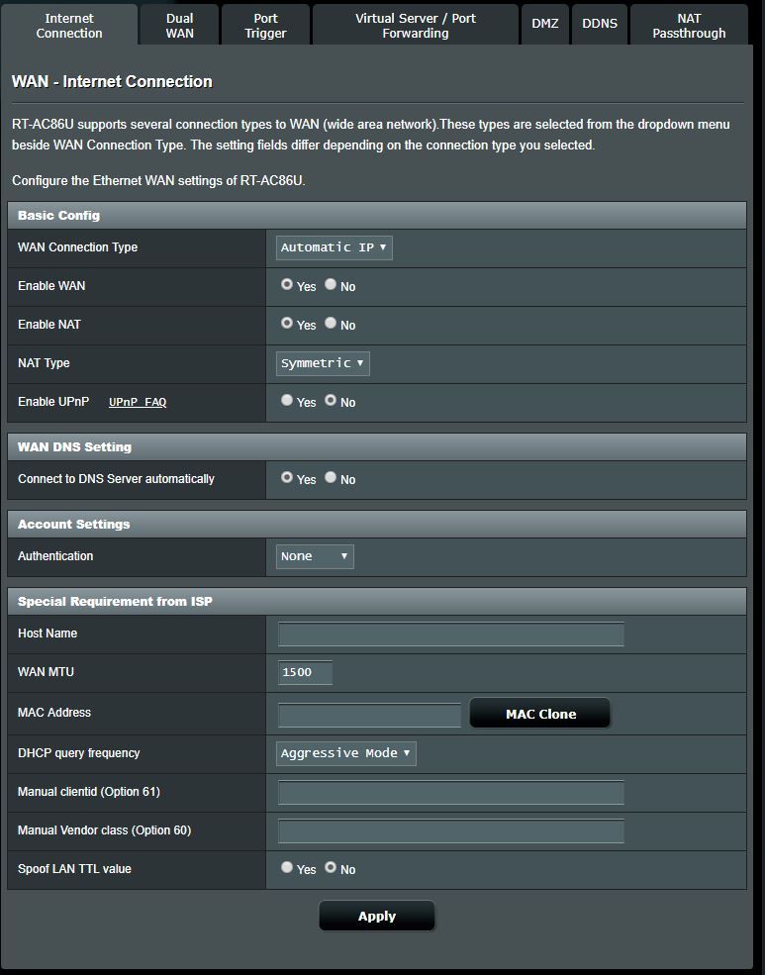Click the Apply button
Screen dimensions: 765x975
[377, 916]
